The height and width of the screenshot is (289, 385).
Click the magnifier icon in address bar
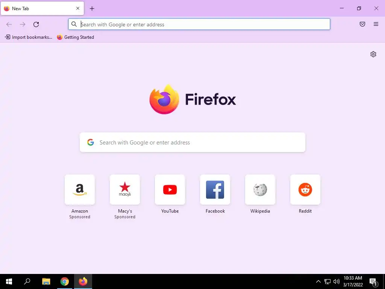[74, 24]
